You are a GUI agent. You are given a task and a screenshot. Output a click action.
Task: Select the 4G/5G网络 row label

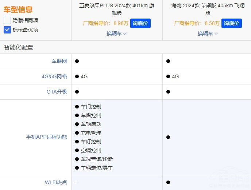pyautogui.click(x=54, y=76)
